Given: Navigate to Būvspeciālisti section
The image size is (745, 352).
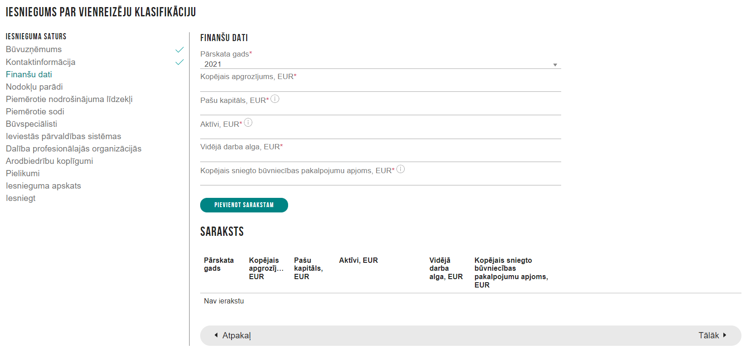Looking at the screenshot, I should pyautogui.click(x=31, y=124).
